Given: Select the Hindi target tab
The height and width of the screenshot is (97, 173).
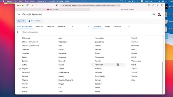Looking at the screenshot, I should click(x=108, y=26).
